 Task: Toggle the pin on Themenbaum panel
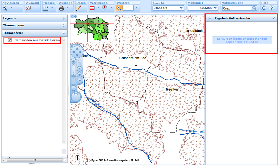pyautogui.click(x=63, y=25)
